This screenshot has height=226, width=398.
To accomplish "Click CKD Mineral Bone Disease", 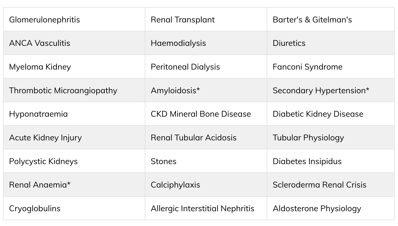I will (x=201, y=114).
